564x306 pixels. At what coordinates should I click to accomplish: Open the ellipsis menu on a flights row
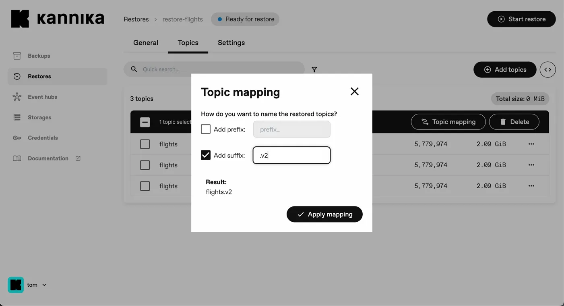[531, 144]
